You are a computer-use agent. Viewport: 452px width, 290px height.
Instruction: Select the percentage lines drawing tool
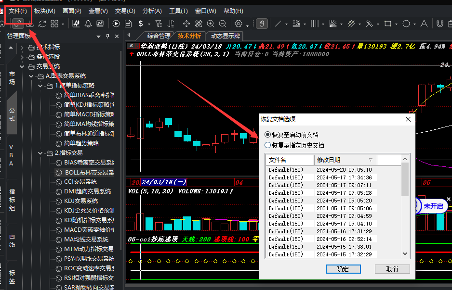(x=296, y=24)
